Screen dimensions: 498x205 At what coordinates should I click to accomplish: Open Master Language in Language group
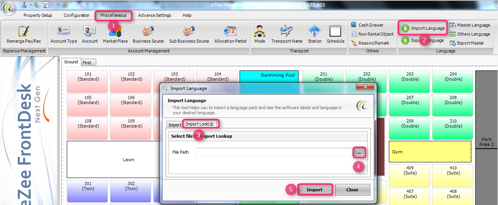pos(470,25)
